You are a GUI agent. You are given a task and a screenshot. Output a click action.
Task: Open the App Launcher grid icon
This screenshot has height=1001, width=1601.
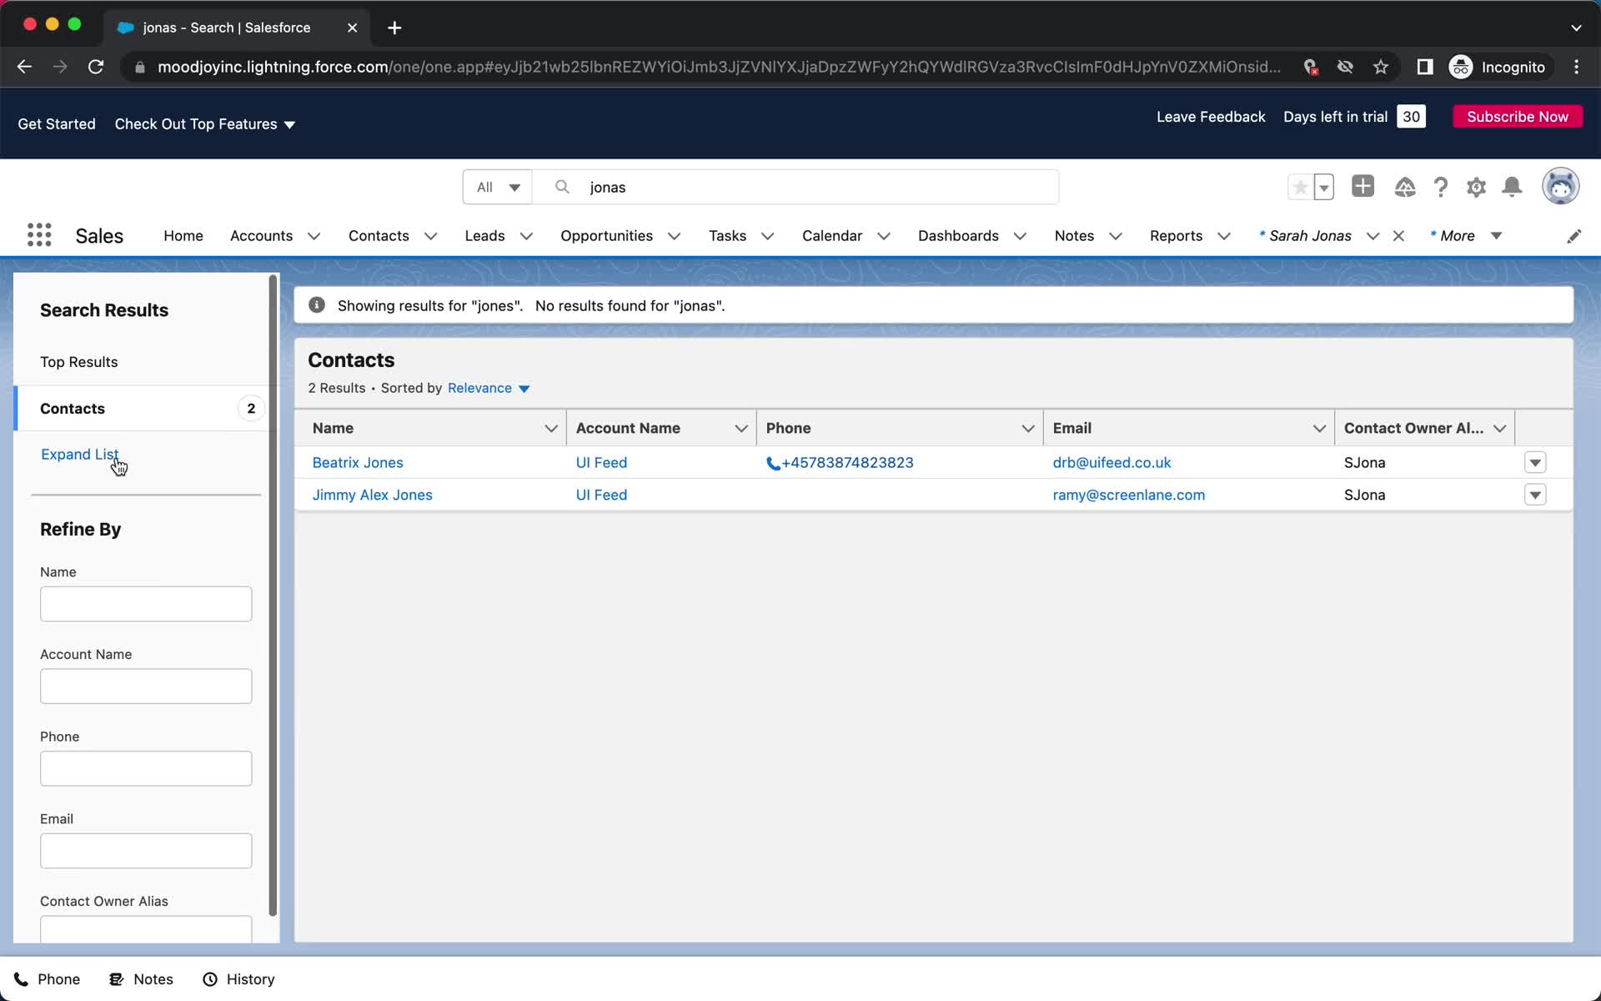point(39,235)
